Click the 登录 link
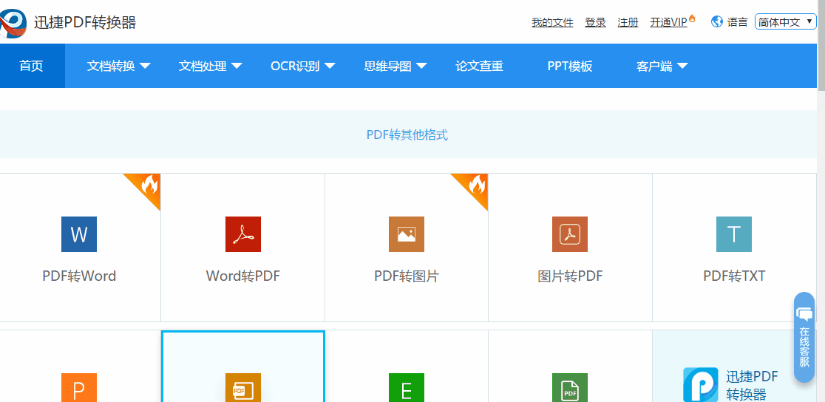Viewport: 825px width, 402px height. click(596, 22)
